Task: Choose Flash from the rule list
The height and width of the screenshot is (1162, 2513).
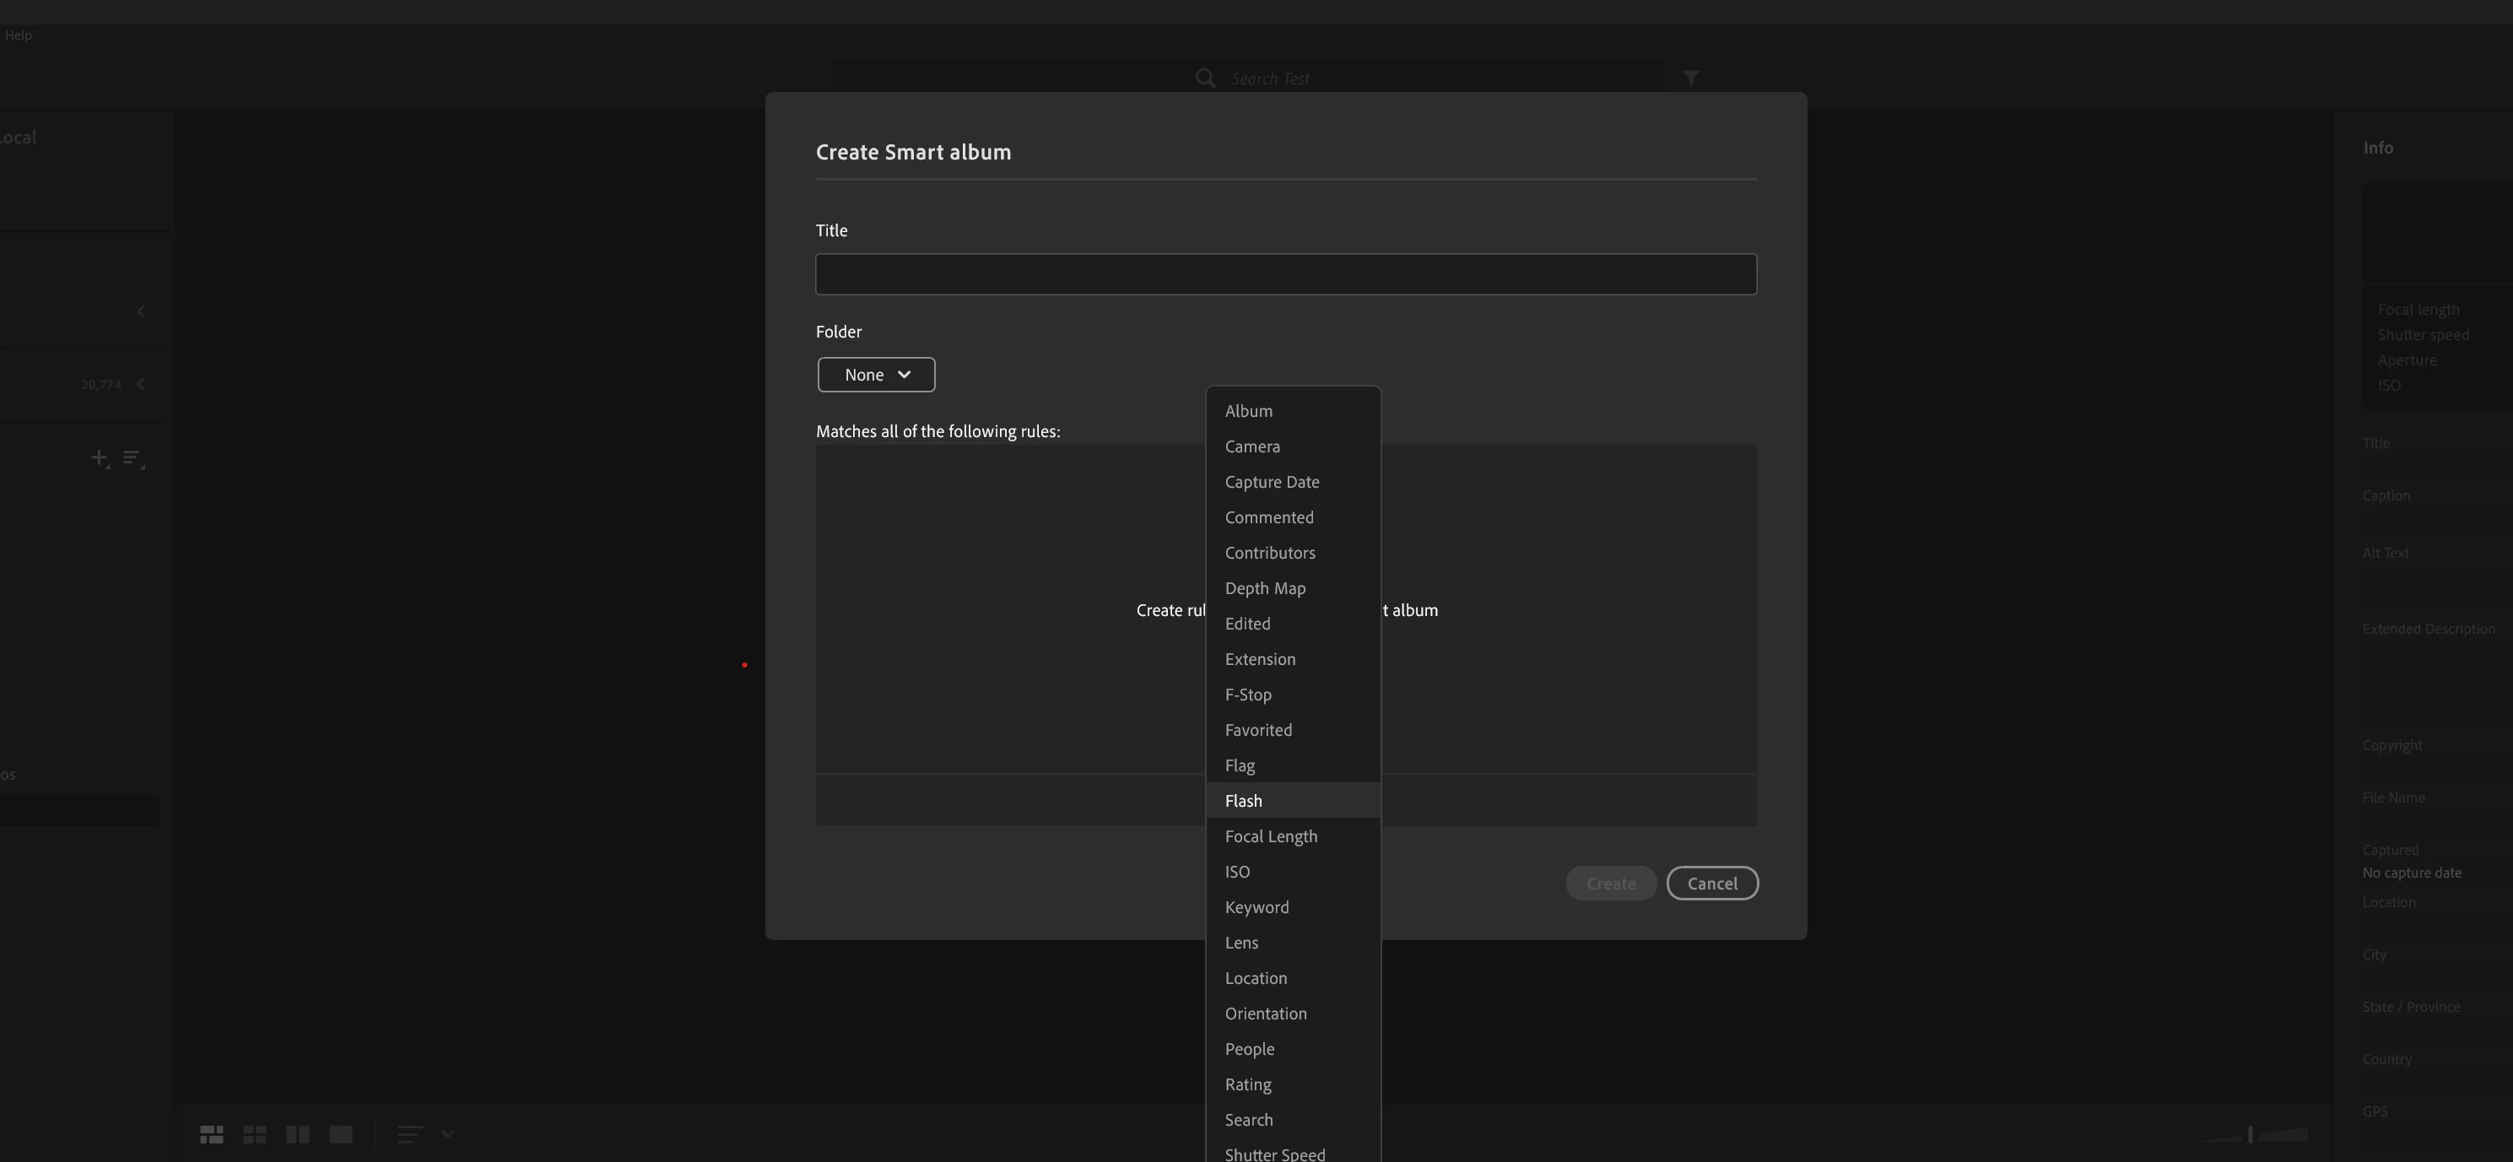Action: (1244, 801)
